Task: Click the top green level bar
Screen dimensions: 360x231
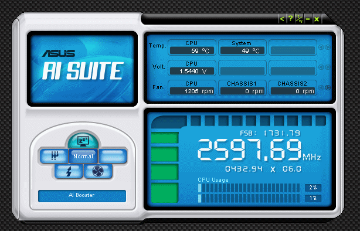Action: point(165,138)
